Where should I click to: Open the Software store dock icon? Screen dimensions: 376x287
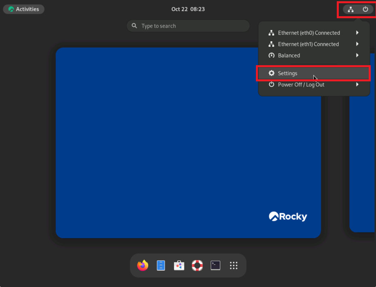(179, 266)
